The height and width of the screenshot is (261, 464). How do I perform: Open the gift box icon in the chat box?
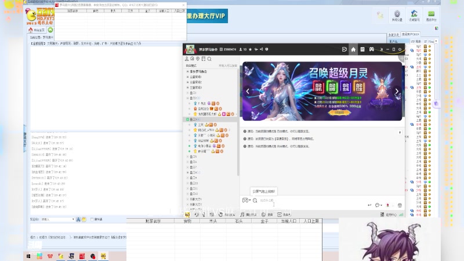[400, 205]
